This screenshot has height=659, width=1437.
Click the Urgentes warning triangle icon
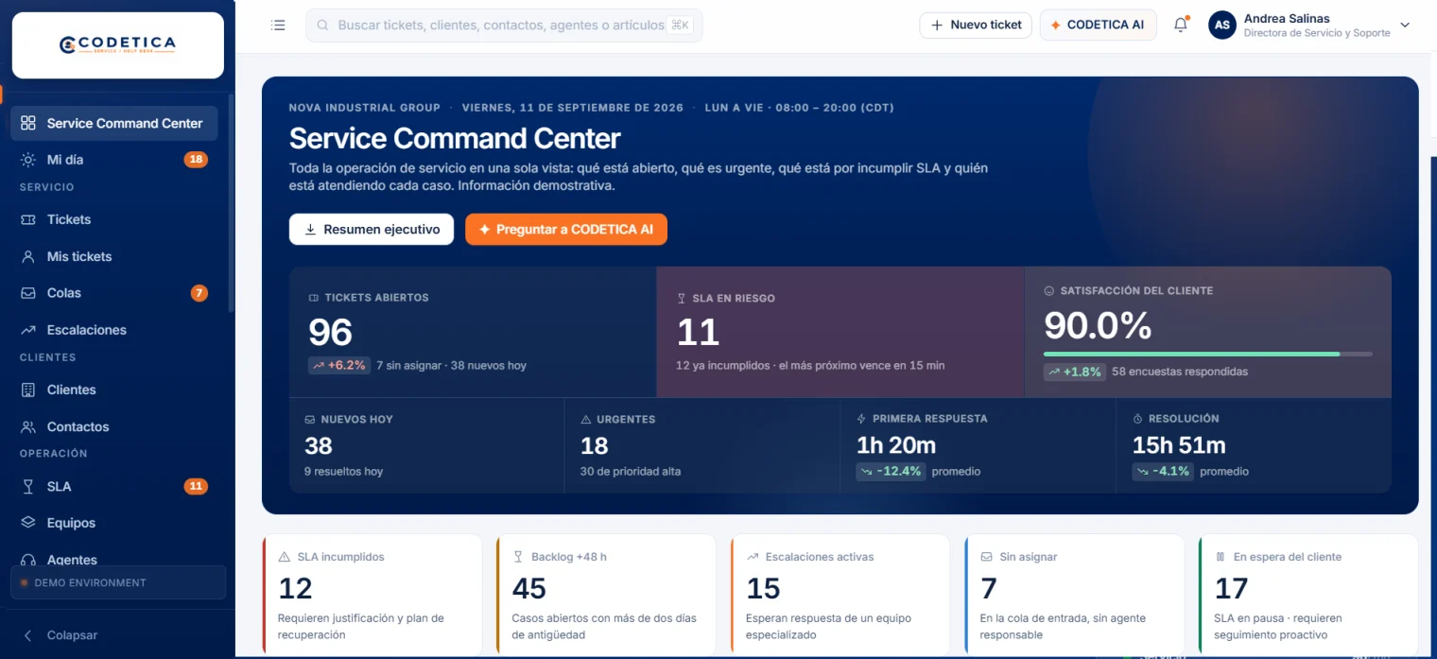point(586,420)
